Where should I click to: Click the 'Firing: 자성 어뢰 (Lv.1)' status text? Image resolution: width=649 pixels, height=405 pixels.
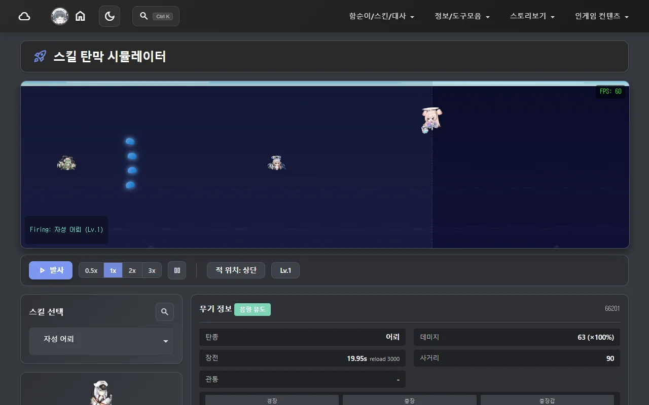(x=66, y=230)
